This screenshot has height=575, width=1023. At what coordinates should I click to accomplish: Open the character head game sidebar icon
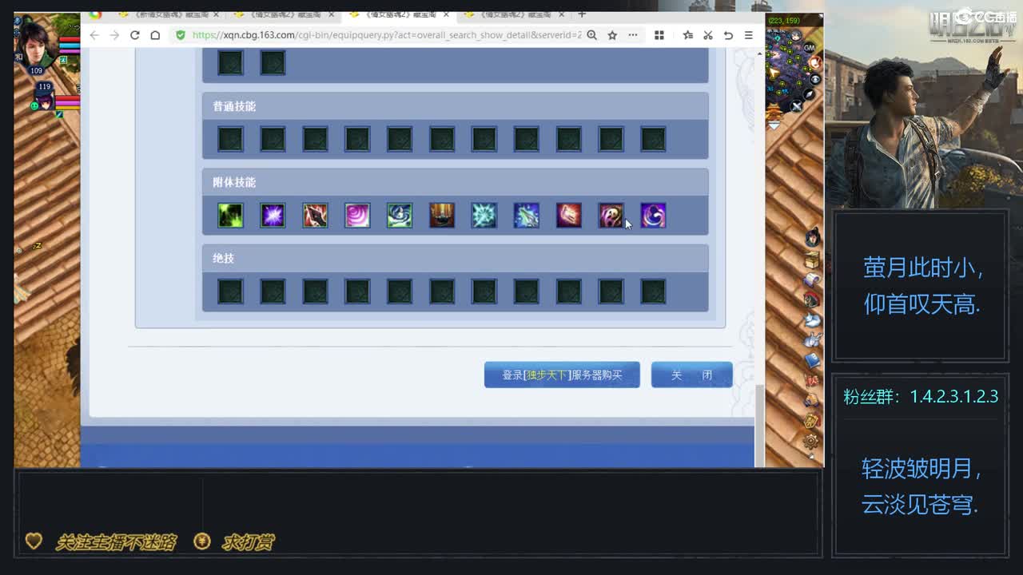(x=812, y=237)
